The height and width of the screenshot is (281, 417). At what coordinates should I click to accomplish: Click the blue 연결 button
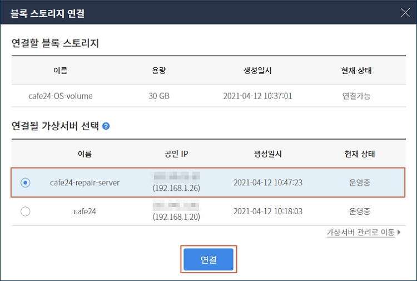209,259
